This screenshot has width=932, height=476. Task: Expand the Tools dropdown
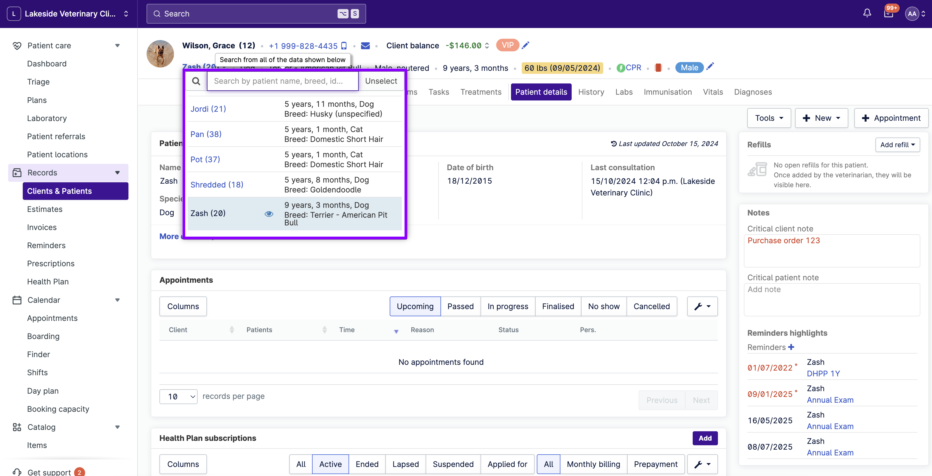(x=769, y=118)
